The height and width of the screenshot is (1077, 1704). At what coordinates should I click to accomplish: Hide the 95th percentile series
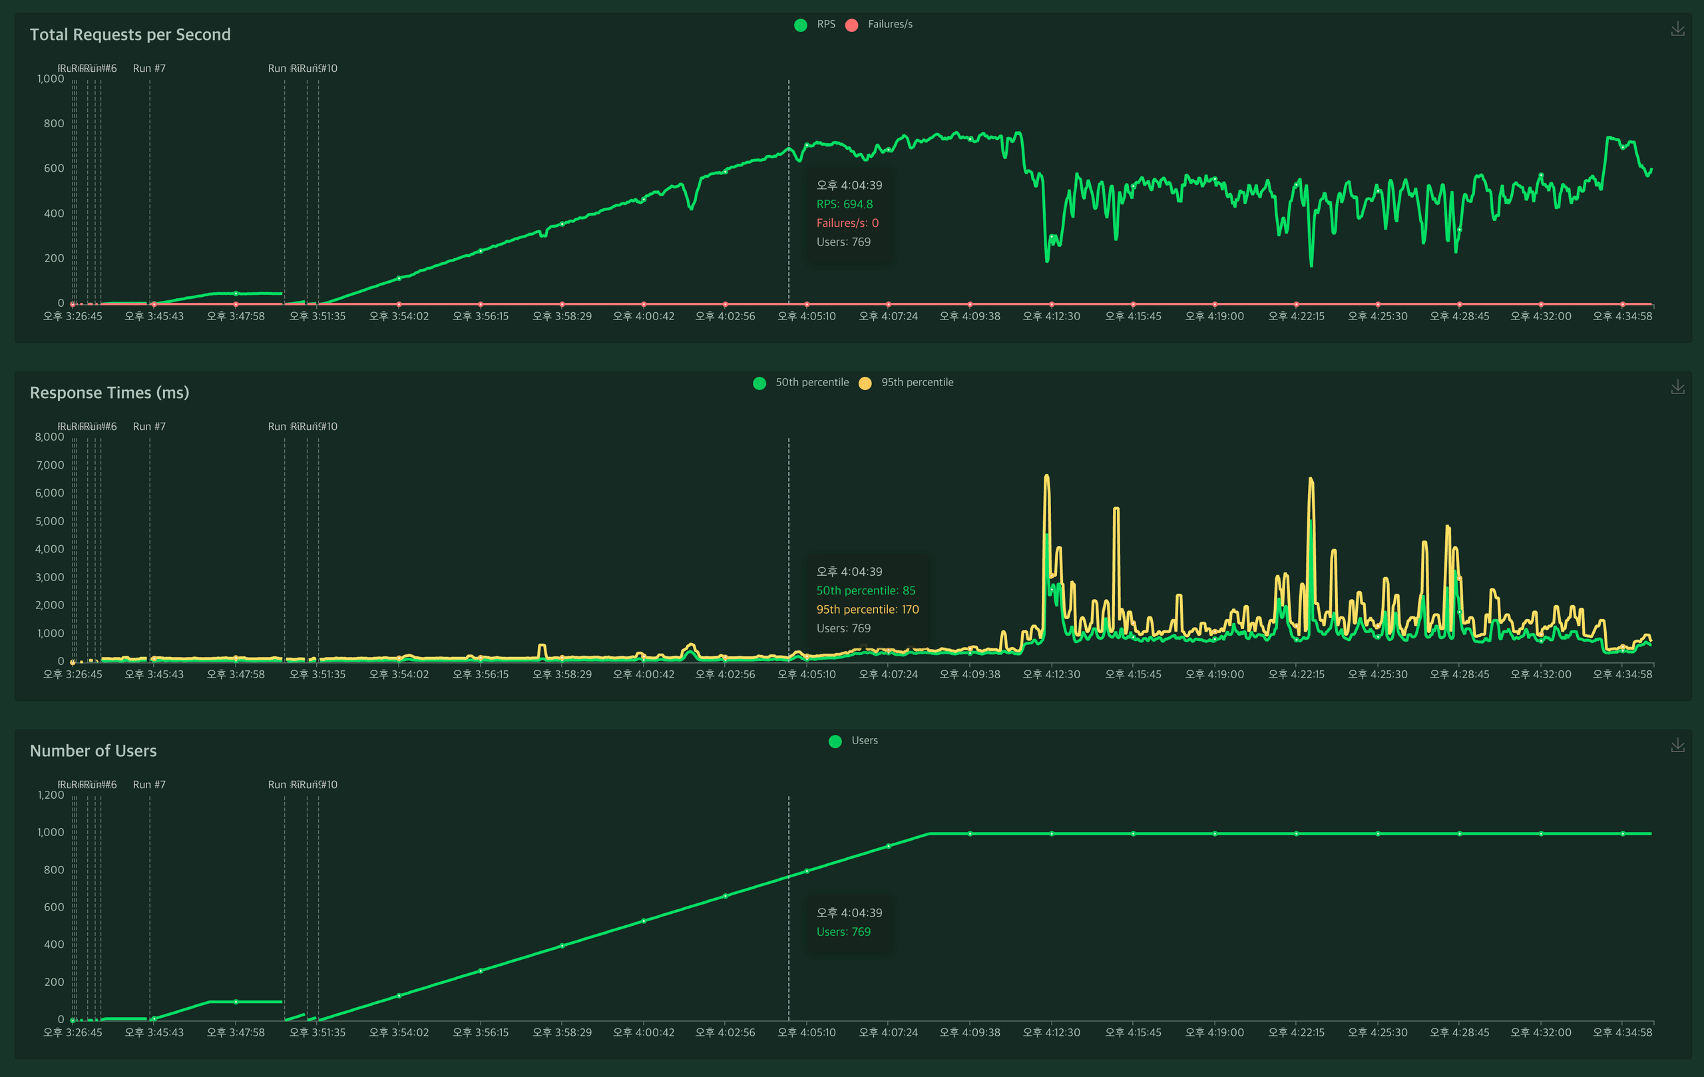tap(917, 382)
